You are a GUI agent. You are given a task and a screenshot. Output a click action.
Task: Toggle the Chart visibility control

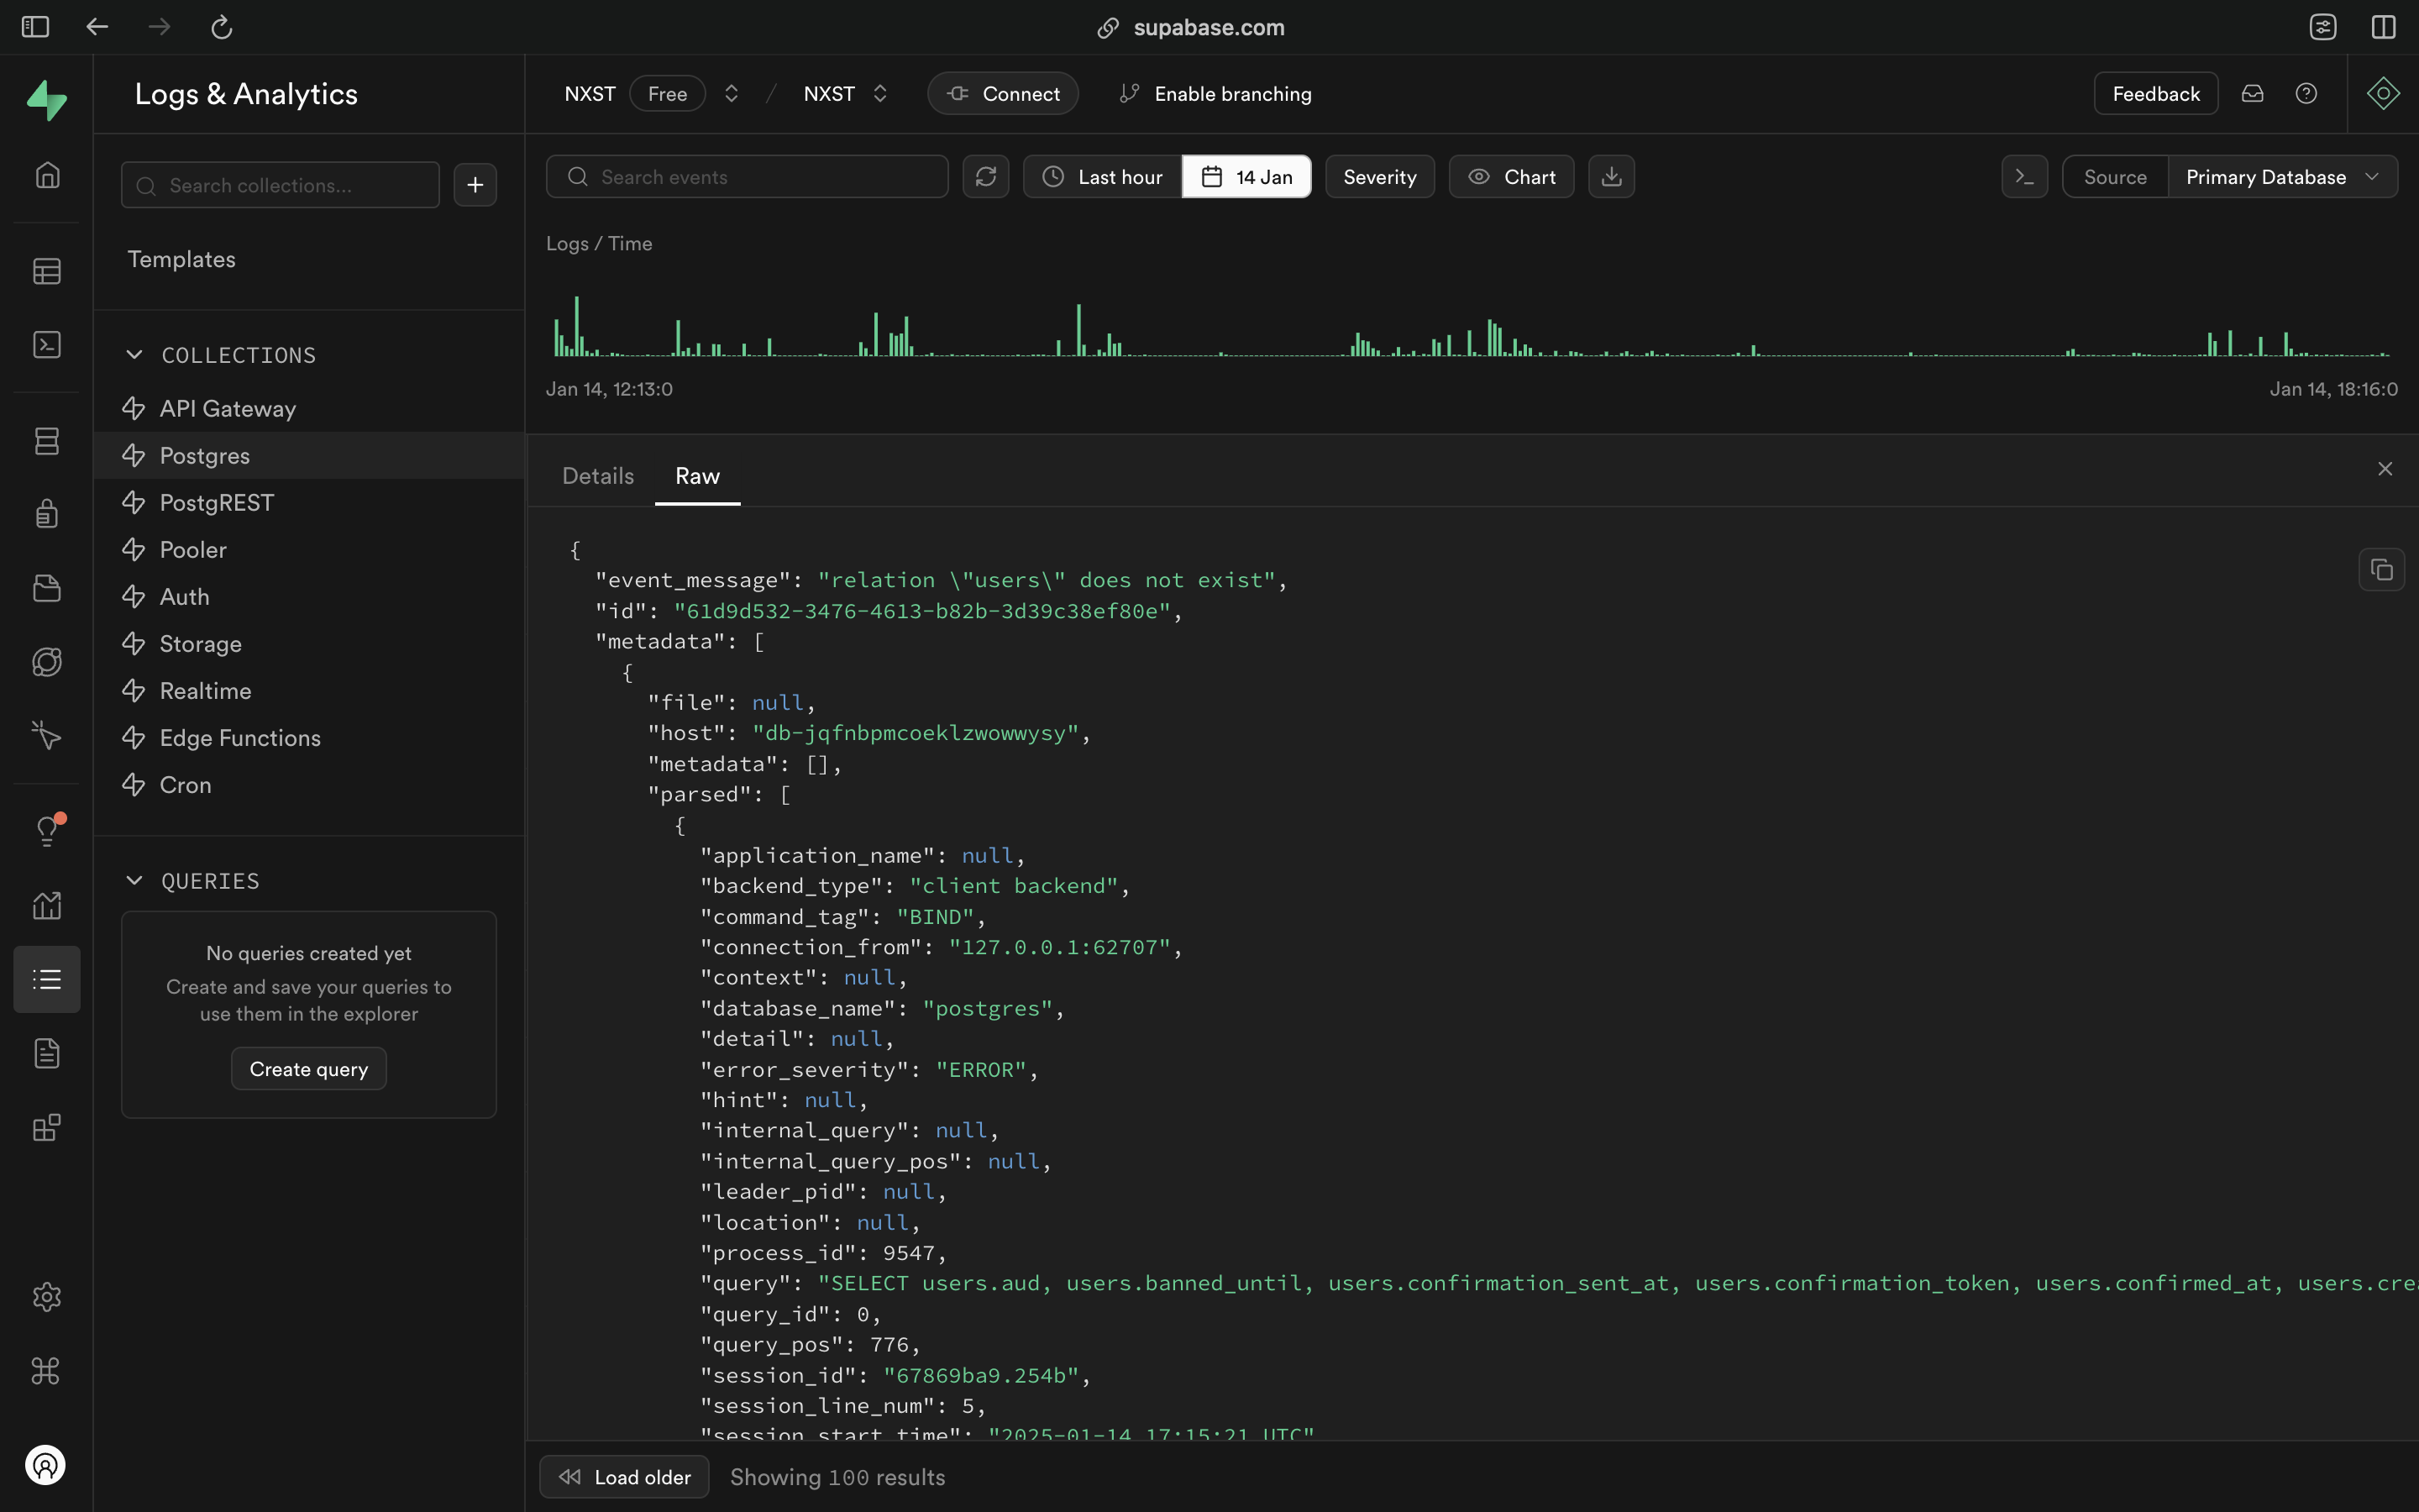(x=1510, y=176)
